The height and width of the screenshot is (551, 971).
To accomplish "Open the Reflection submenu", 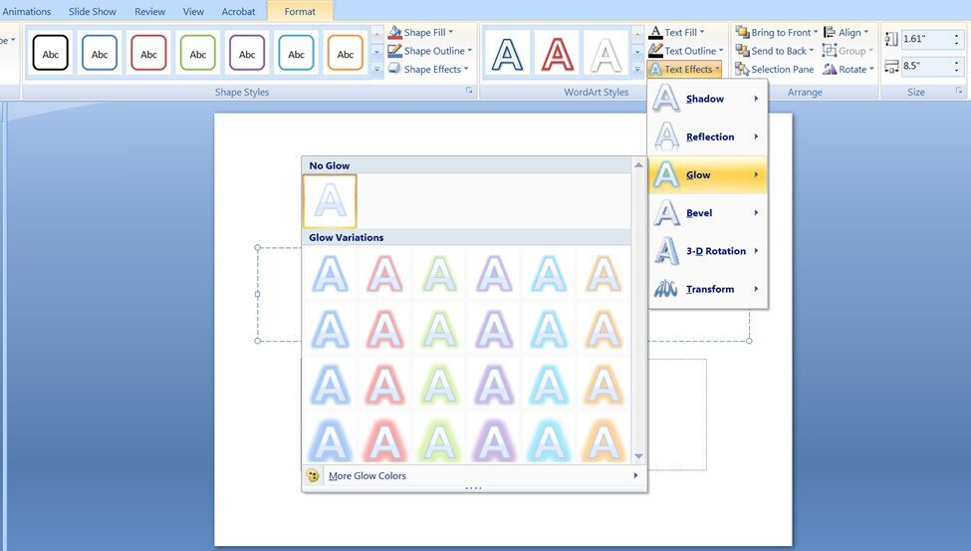I will click(x=707, y=137).
